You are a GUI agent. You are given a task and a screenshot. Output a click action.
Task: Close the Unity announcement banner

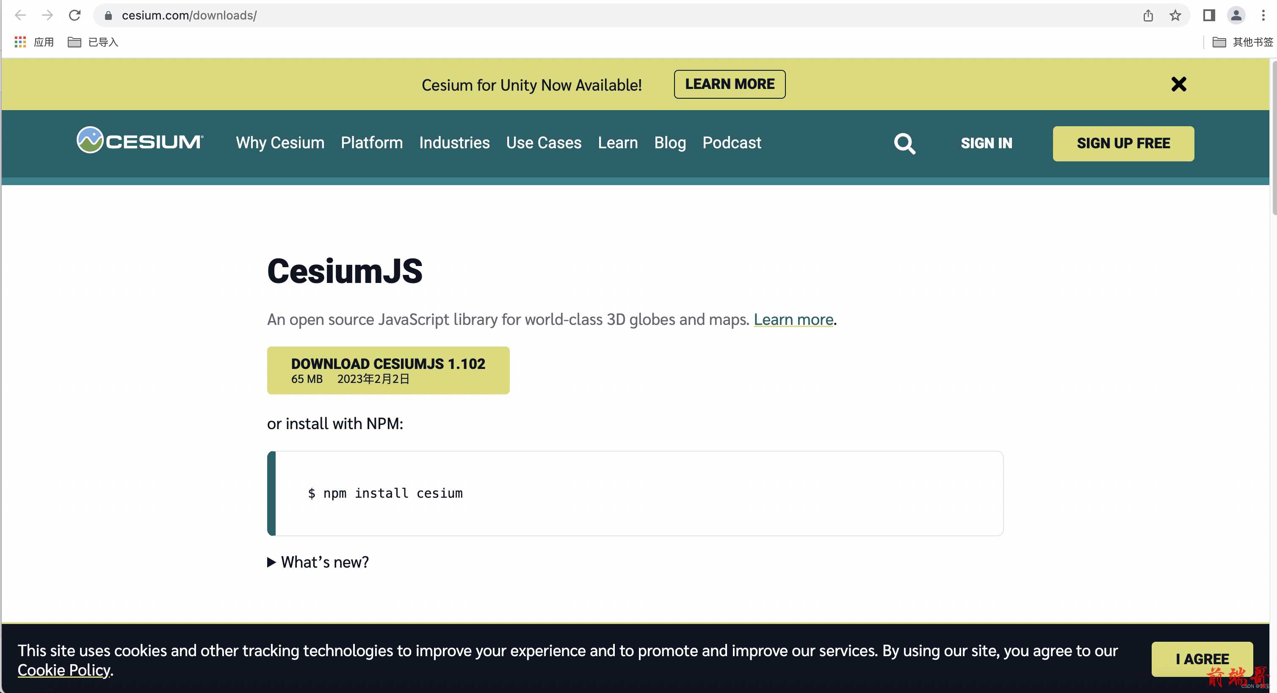coord(1178,84)
